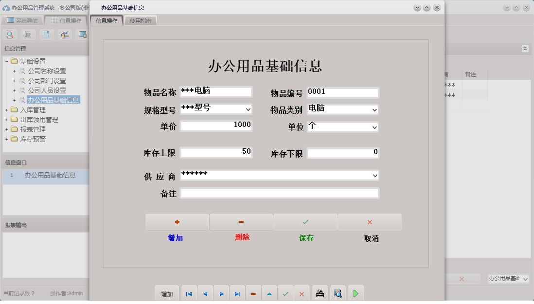Viewport: 534px width, 304px height.
Task: Select the first record navigation icon
Action: click(x=189, y=293)
